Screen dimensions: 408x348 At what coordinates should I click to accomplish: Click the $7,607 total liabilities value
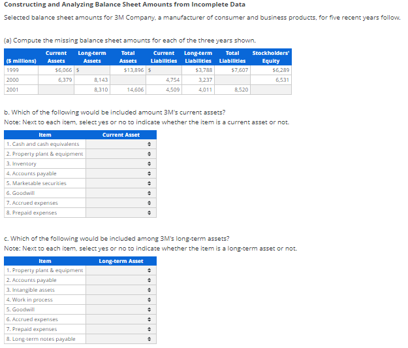tap(240, 70)
